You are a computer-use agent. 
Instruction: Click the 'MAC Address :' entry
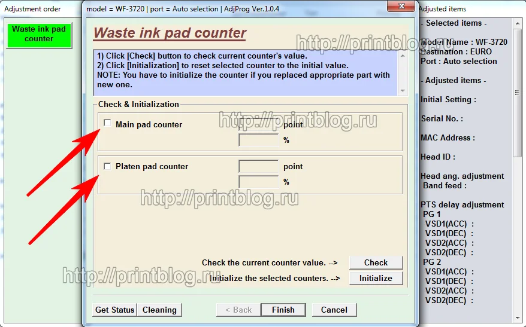[448, 138]
